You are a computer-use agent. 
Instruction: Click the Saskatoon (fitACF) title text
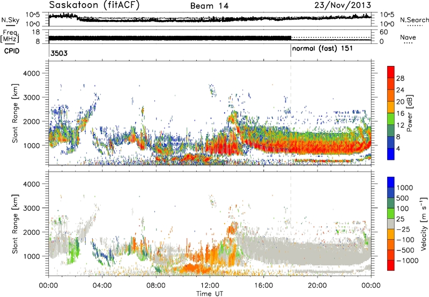pyautogui.click(x=94, y=5)
